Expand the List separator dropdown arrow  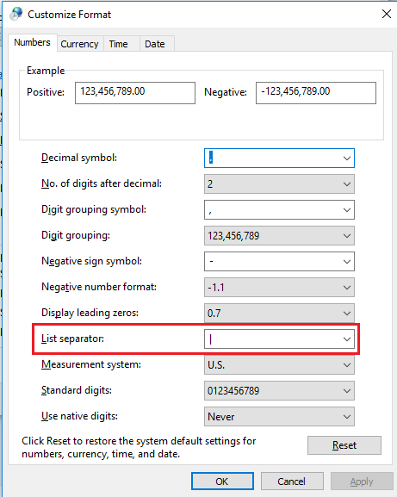pos(347,339)
